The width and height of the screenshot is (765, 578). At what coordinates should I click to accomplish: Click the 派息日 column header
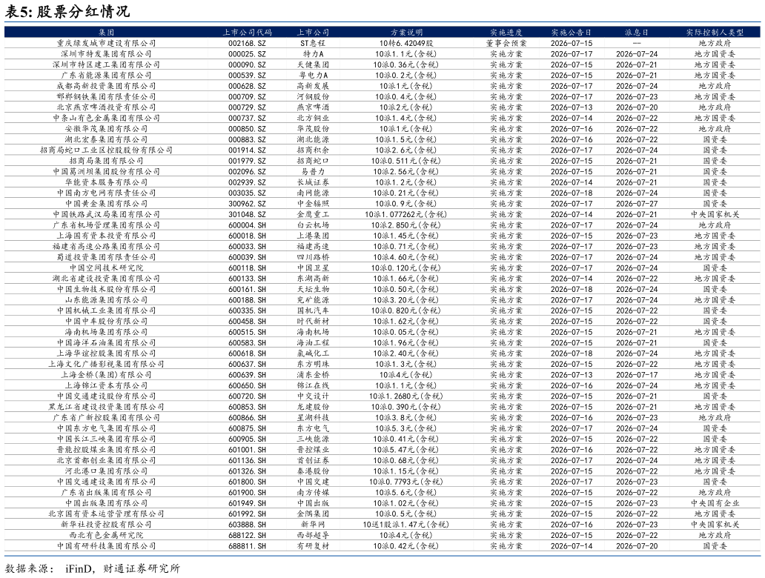(x=637, y=32)
